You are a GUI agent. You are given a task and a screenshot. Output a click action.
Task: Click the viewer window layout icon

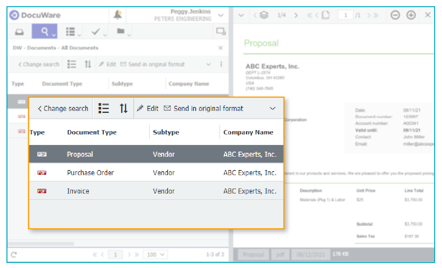point(221,31)
